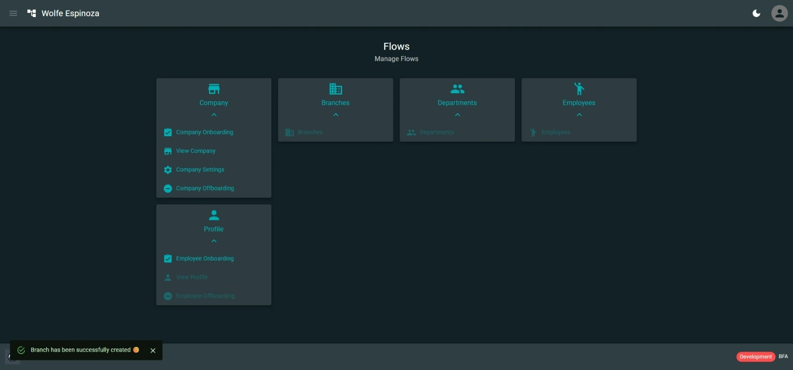793x370 pixels.
Task: Open the hamburger navigation menu
Action: [x=13, y=13]
